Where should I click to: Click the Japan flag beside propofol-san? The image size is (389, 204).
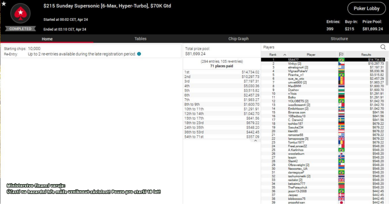[x=341, y=202]
